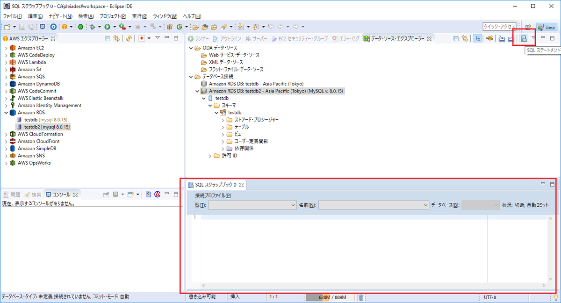Switch to the サーバー tab

click(256, 38)
